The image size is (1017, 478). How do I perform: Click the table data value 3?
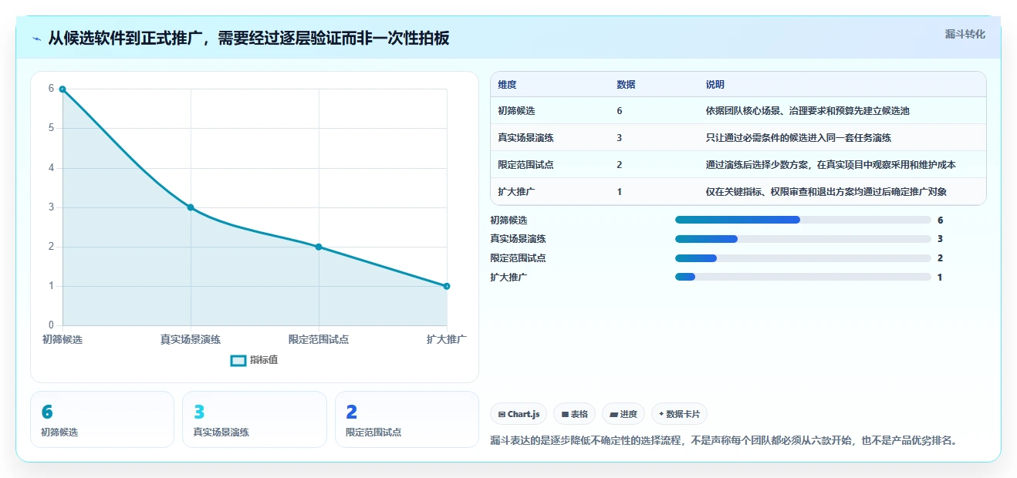point(620,138)
